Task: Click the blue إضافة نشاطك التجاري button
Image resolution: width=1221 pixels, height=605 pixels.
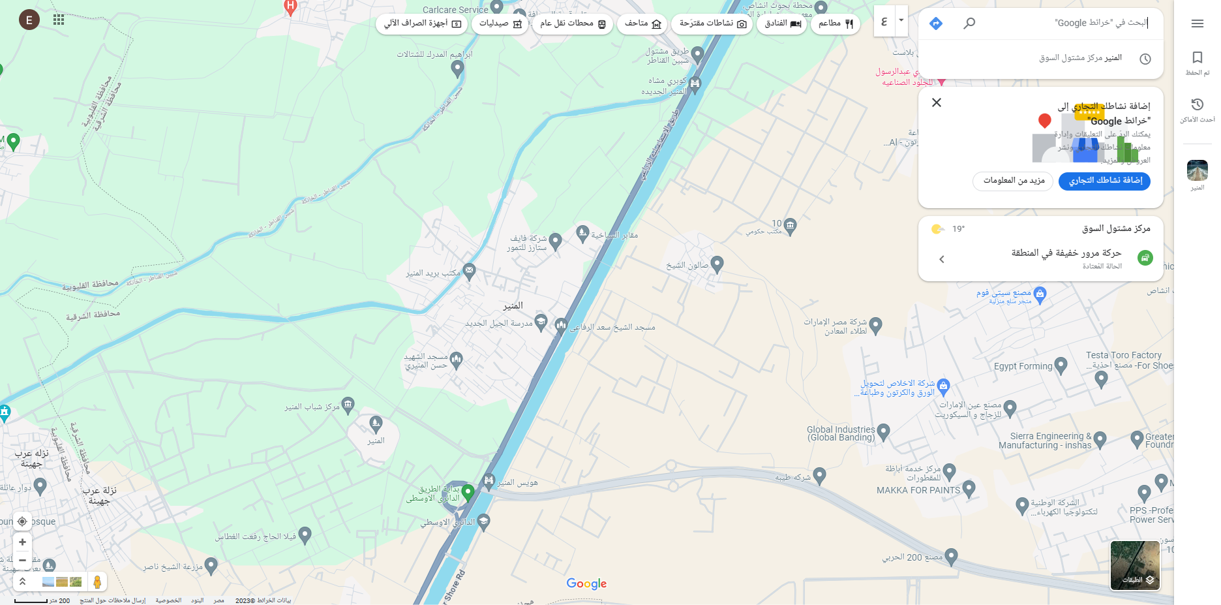Action: pyautogui.click(x=1104, y=181)
